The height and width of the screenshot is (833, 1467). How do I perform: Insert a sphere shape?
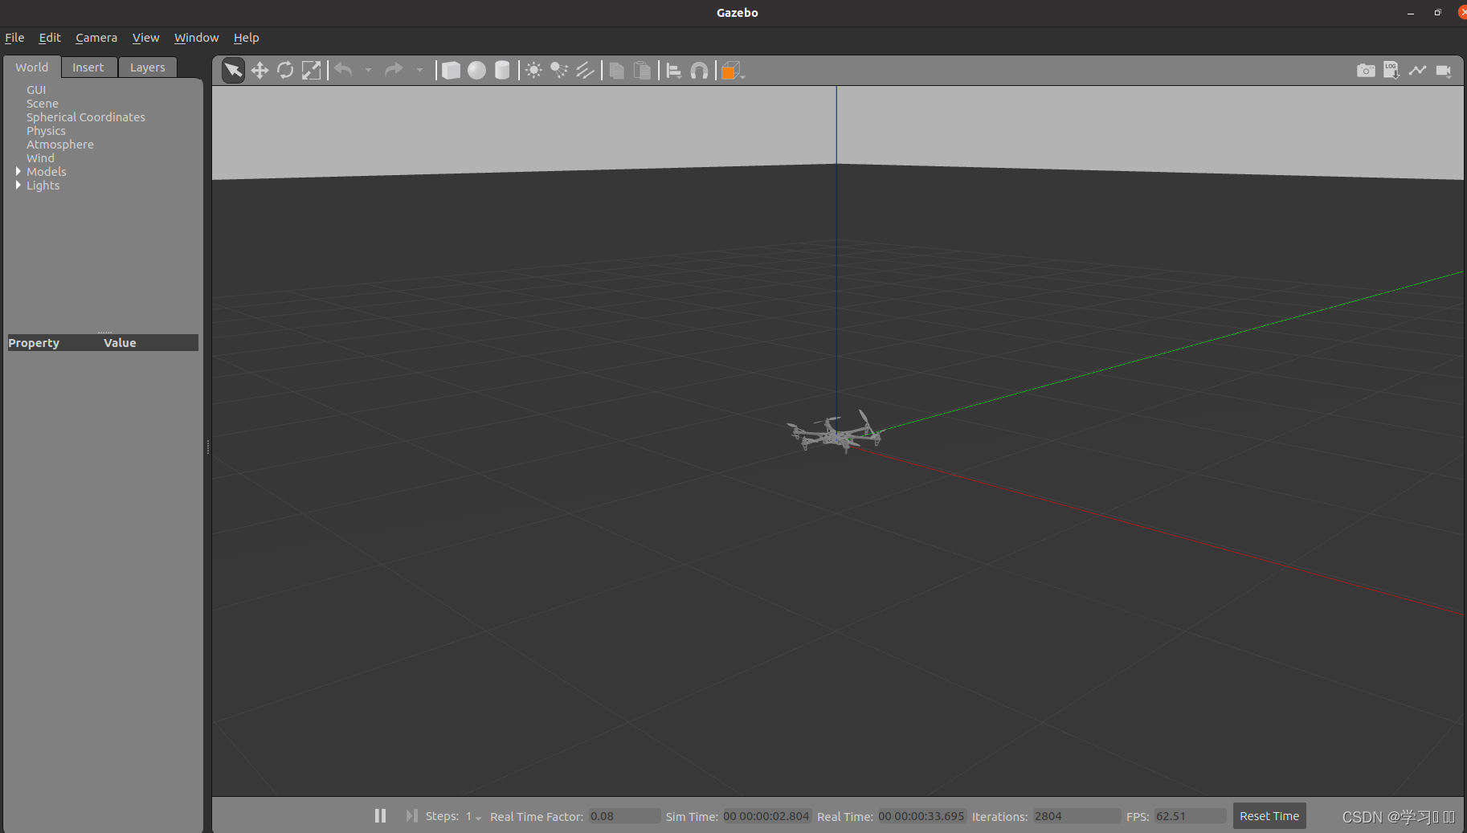[x=477, y=71]
